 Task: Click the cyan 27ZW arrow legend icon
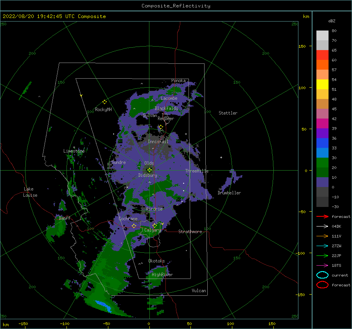pos(322,246)
